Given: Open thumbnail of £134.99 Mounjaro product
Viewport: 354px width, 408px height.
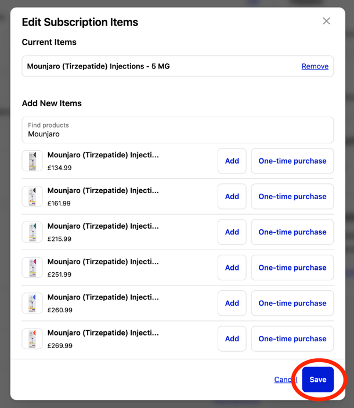Looking at the screenshot, I should [x=32, y=161].
